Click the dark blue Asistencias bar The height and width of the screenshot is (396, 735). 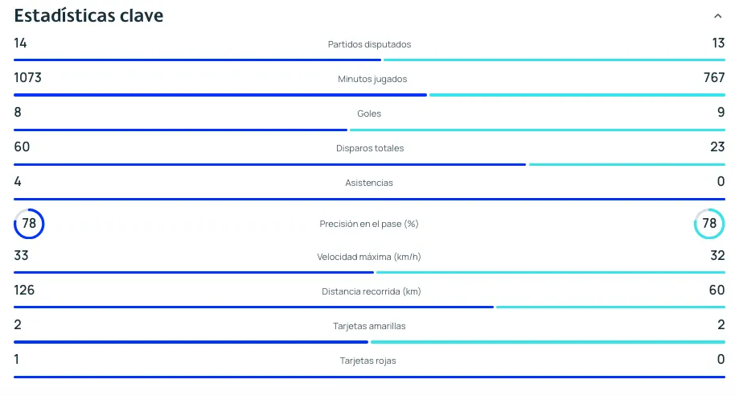[x=369, y=199]
